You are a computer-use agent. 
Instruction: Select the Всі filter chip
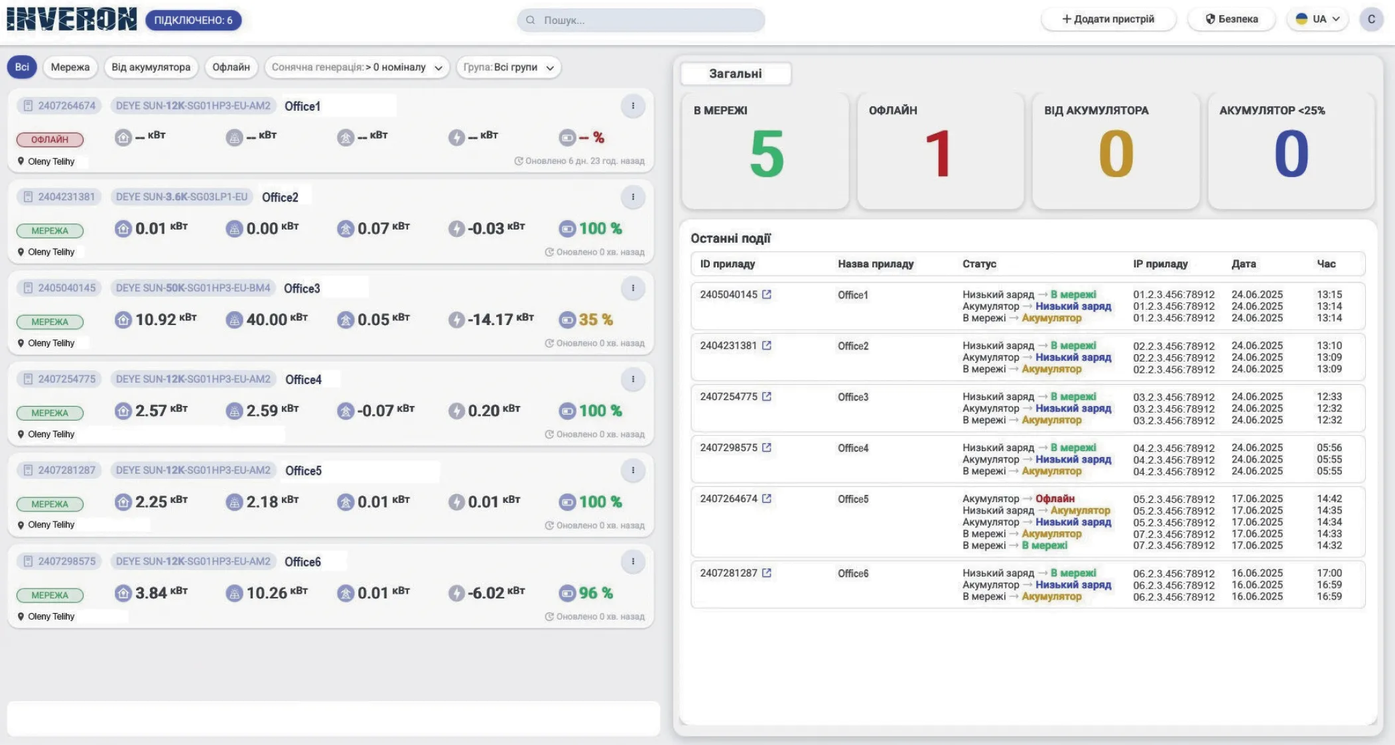click(22, 67)
